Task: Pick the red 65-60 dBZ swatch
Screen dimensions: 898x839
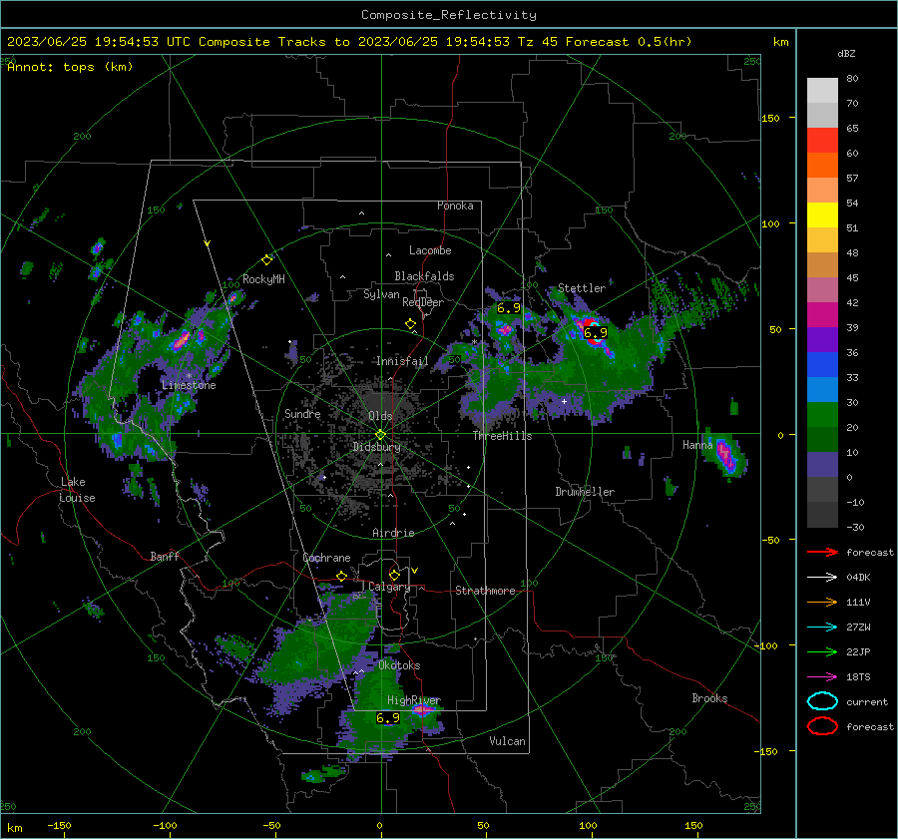Action: [x=822, y=141]
